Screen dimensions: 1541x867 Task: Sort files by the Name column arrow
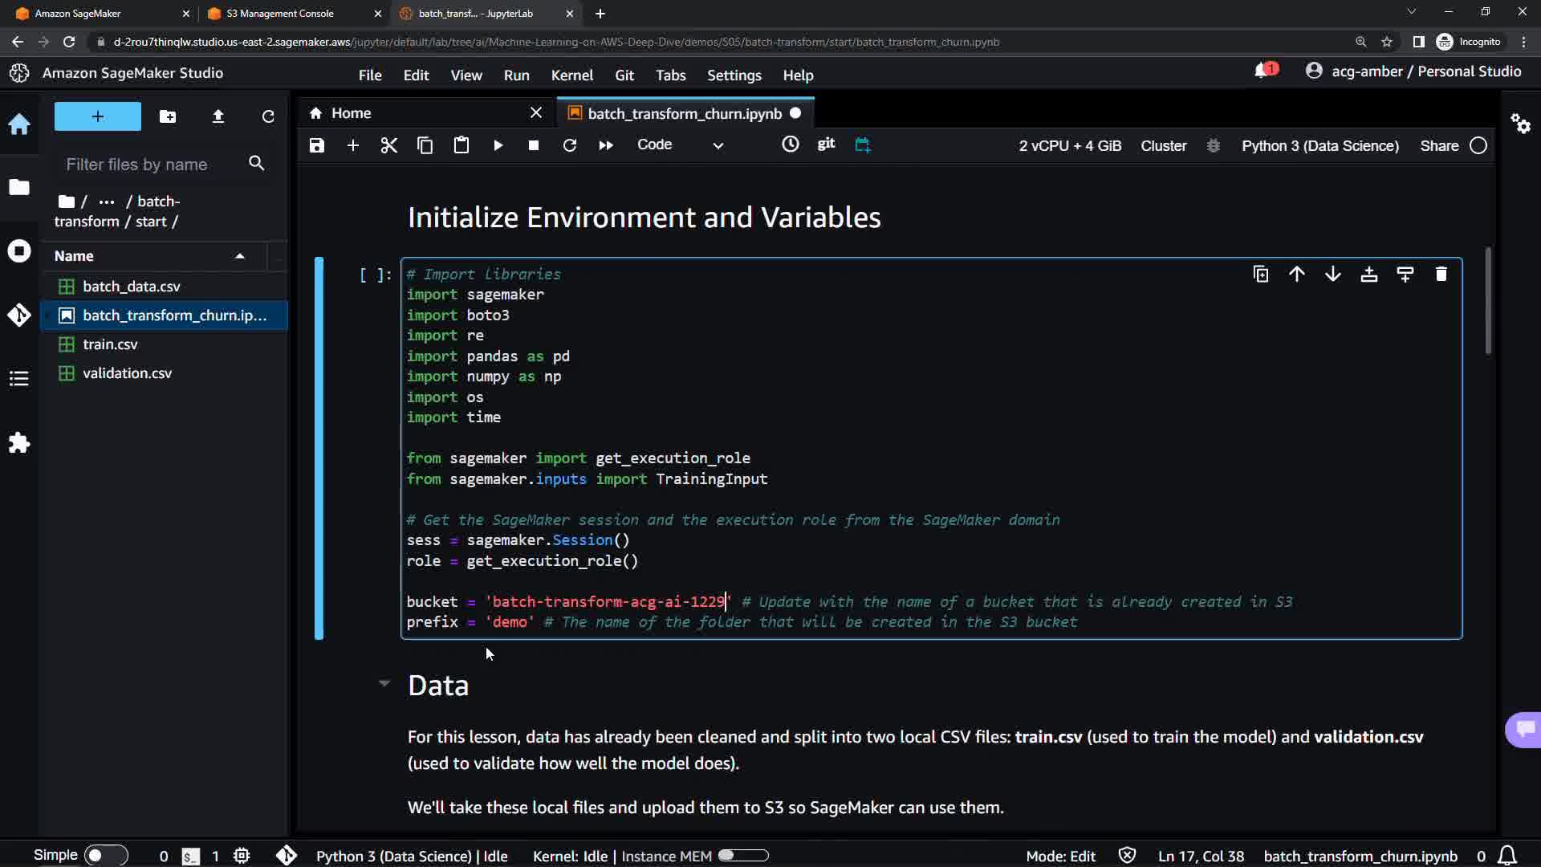(x=239, y=256)
